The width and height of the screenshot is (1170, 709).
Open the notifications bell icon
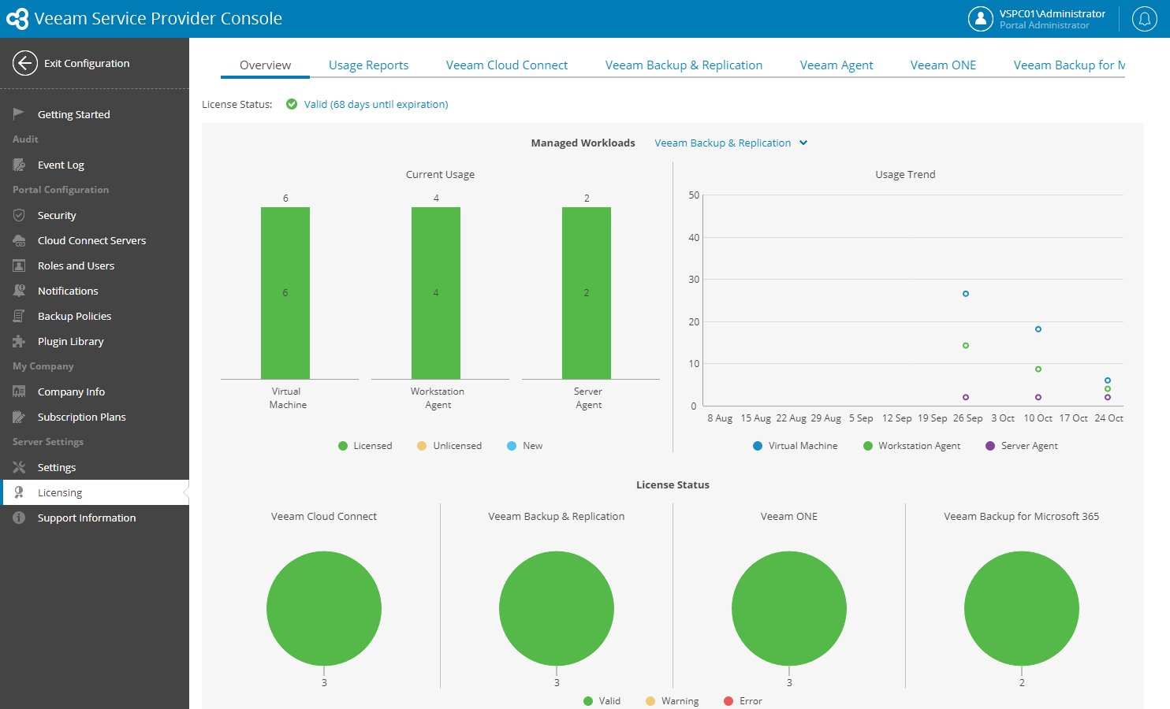point(1144,19)
